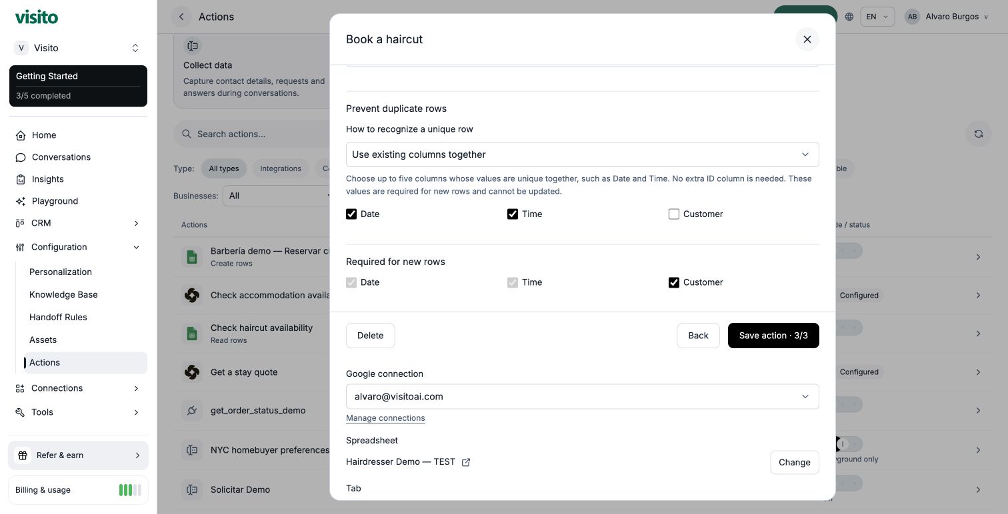The height and width of the screenshot is (514, 1008).
Task: Click the Collect data card icon
Action: click(193, 46)
